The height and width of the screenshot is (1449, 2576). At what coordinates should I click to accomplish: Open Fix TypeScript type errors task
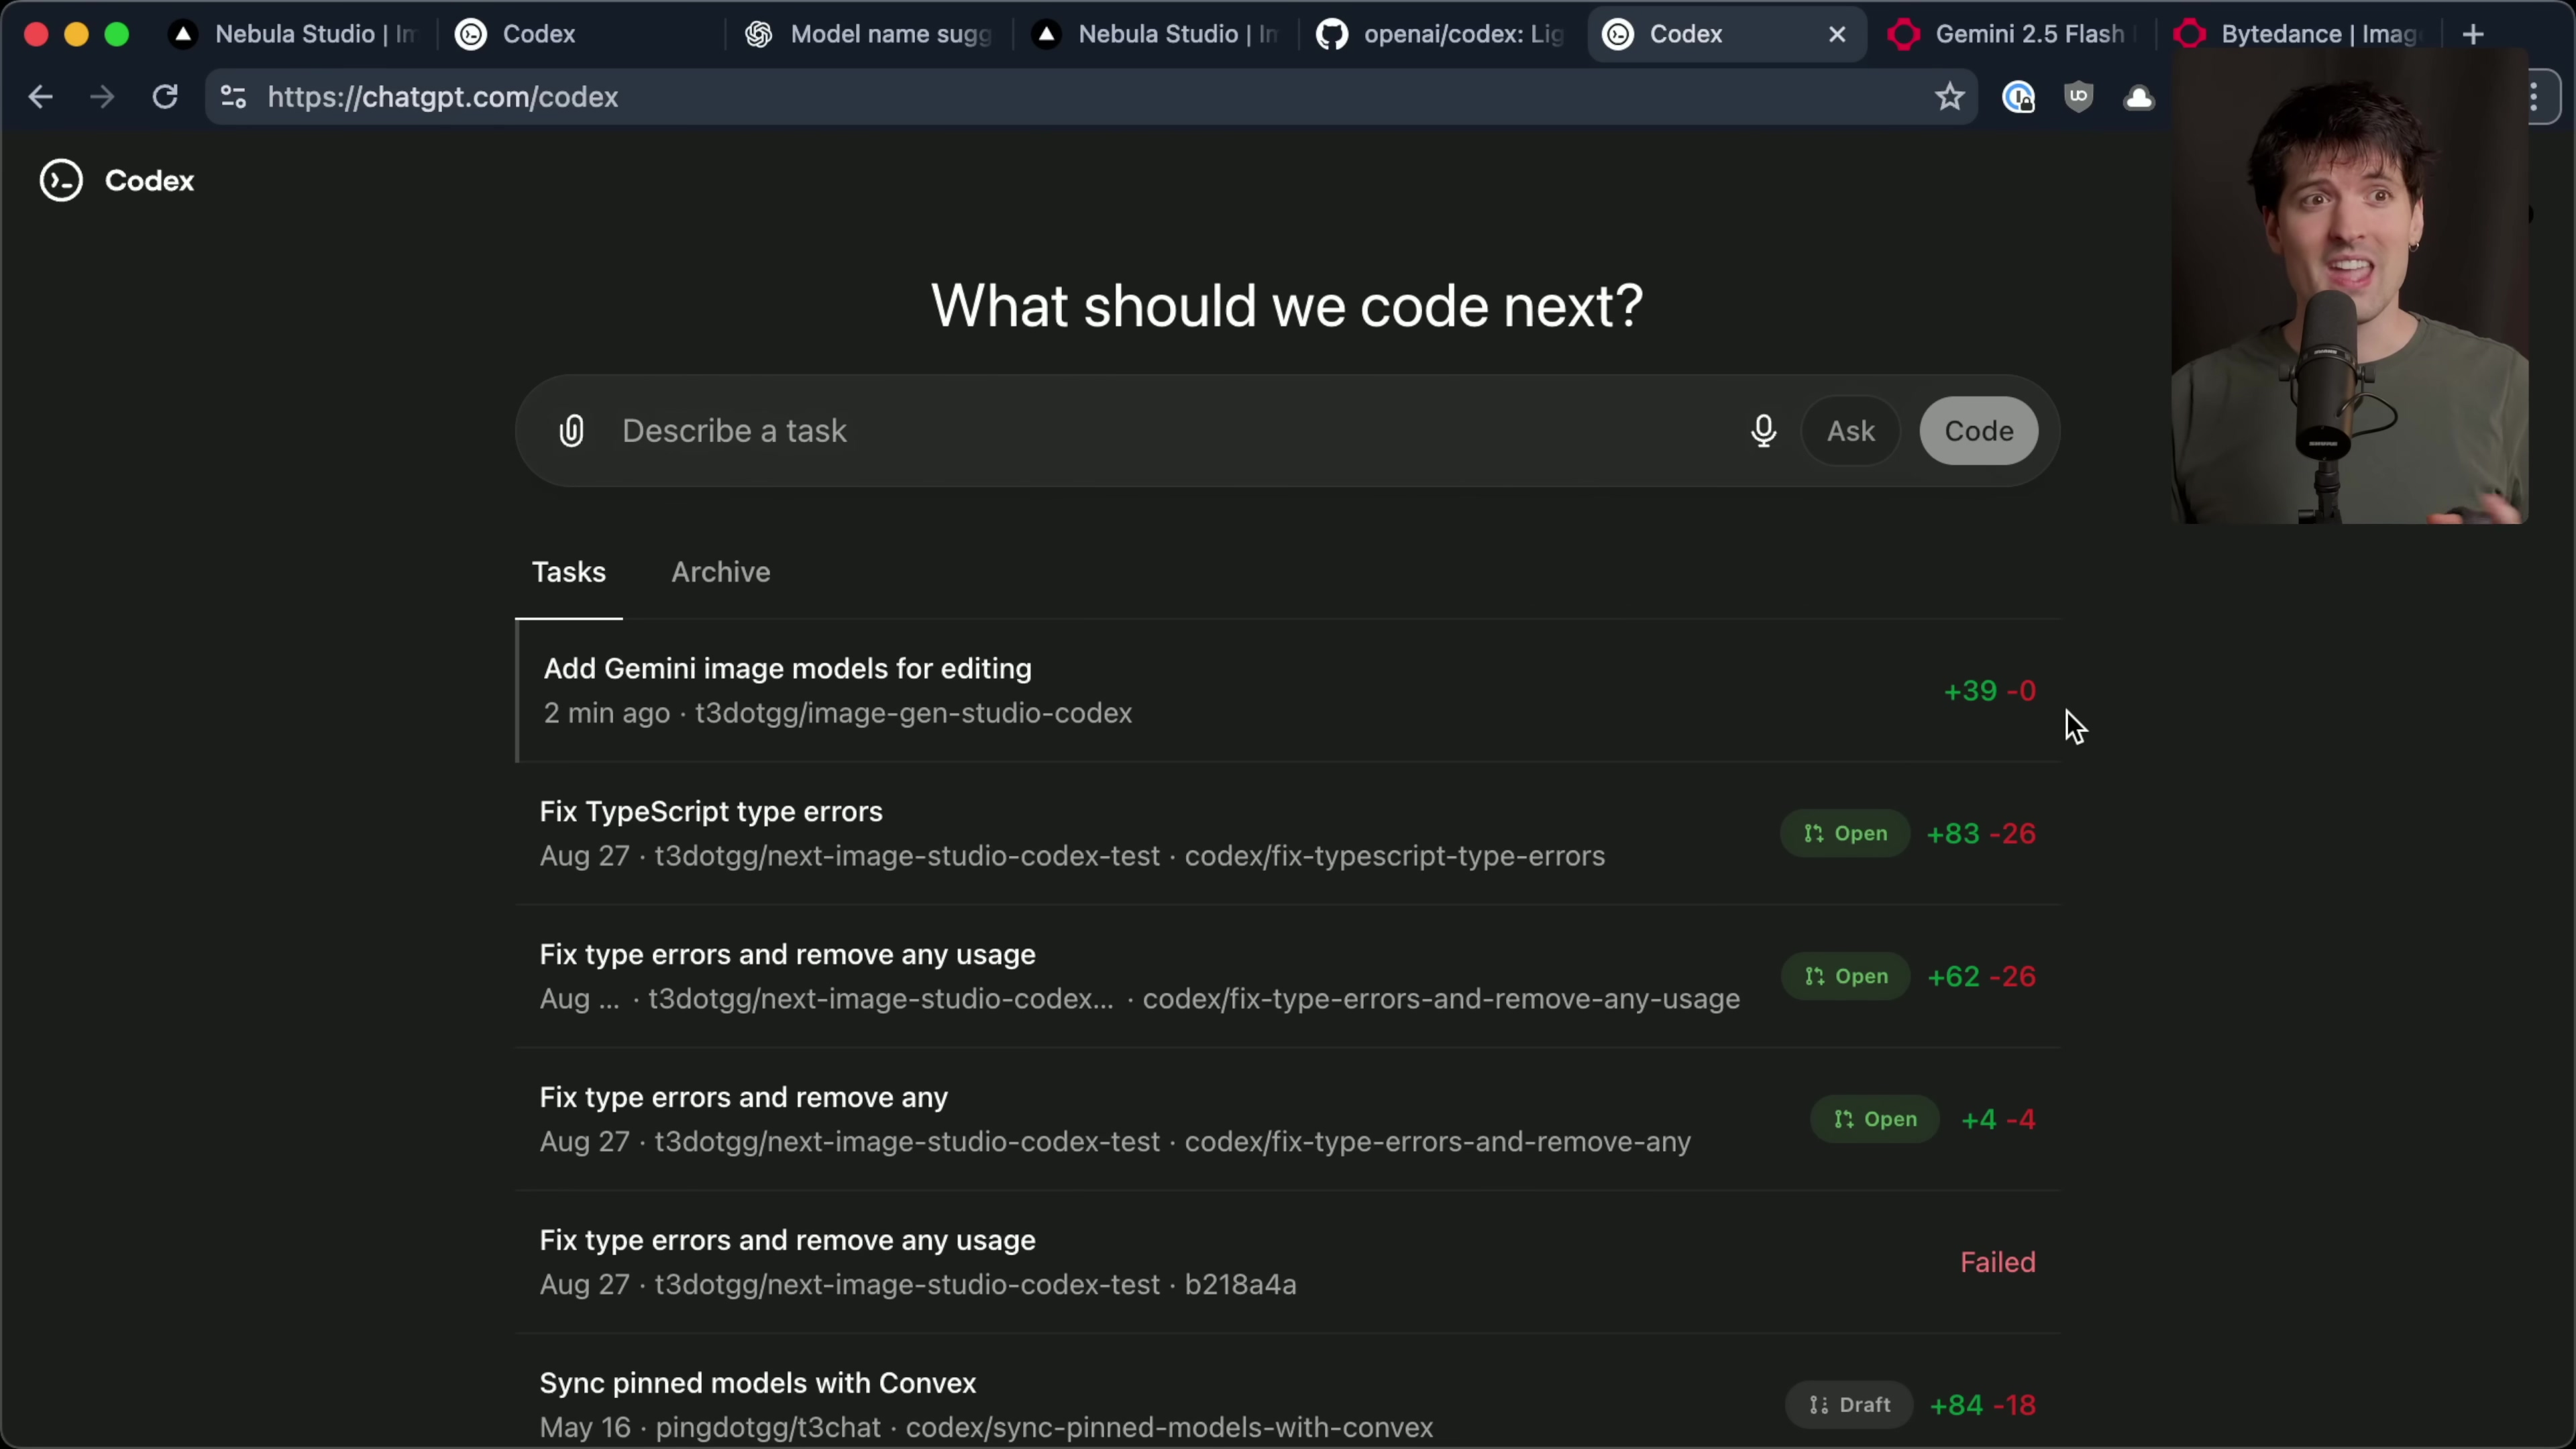click(x=1288, y=834)
